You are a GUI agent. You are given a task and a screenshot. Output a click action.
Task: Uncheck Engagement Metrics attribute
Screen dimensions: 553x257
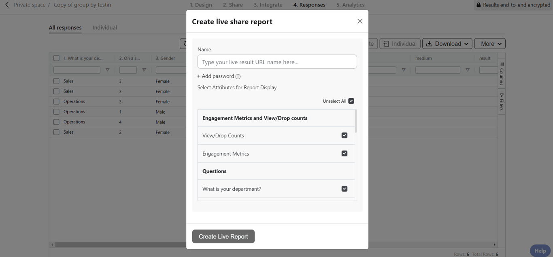[x=345, y=154]
